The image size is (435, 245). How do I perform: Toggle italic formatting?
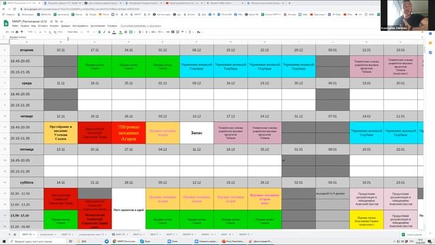104,32
